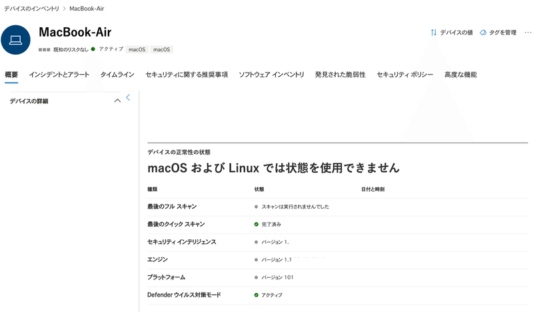The image size is (533, 312).
Task: Click the MacBook-Air device title
Action: coord(75,32)
